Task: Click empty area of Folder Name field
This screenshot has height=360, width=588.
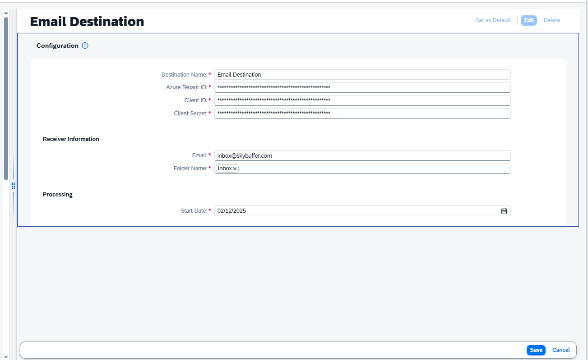Action: coord(375,169)
